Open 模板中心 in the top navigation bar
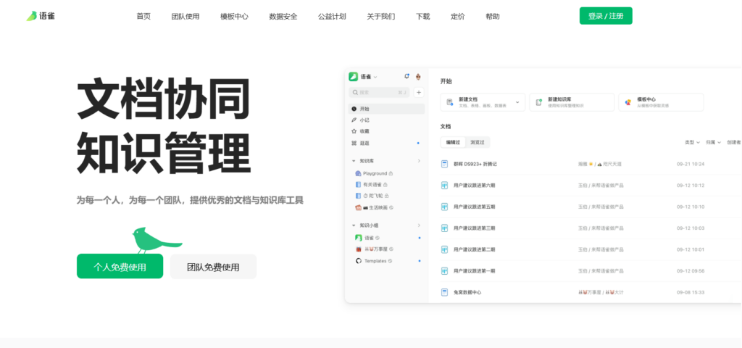742x348 pixels. coord(234,16)
